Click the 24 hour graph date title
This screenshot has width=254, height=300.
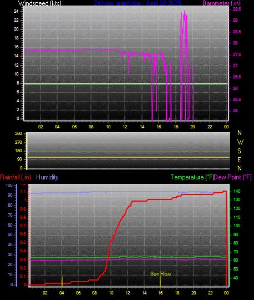(x=138, y=3)
